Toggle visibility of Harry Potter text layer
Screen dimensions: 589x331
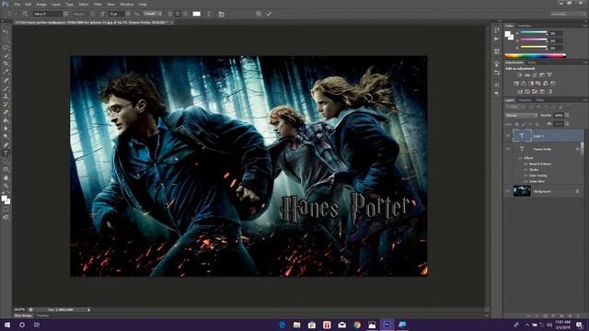point(507,149)
